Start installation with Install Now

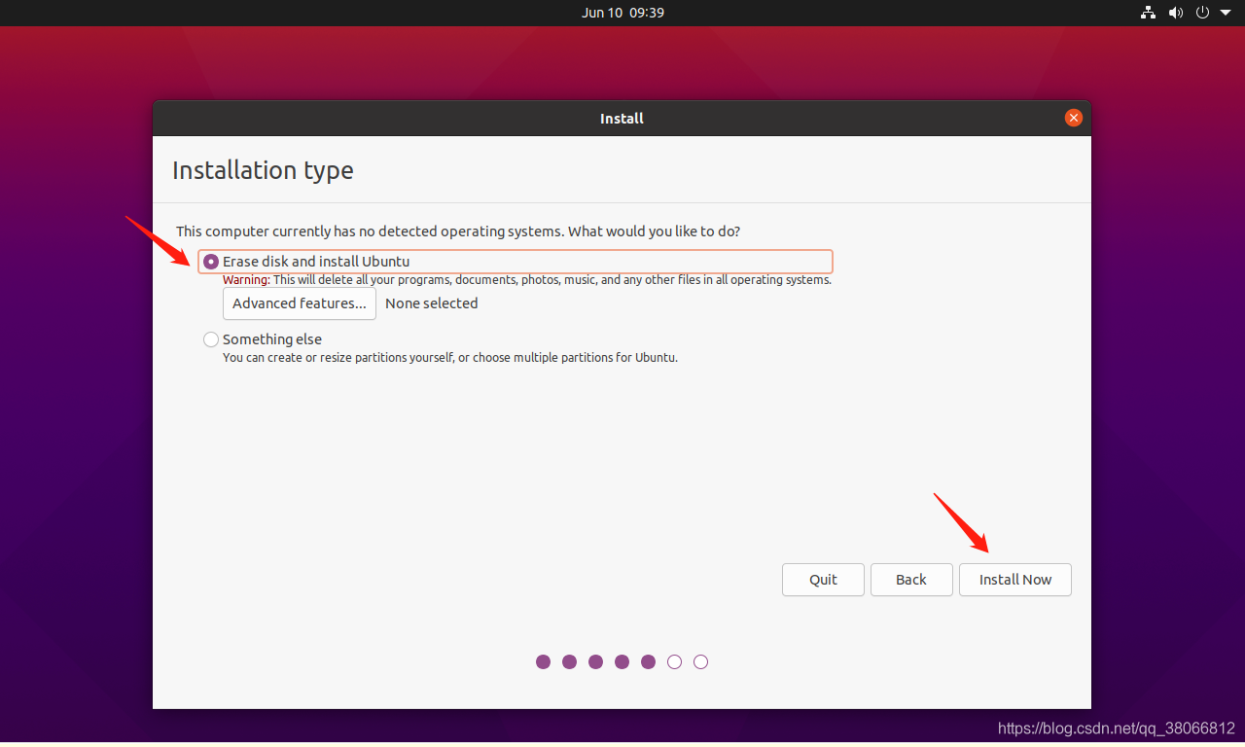tap(1015, 580)
